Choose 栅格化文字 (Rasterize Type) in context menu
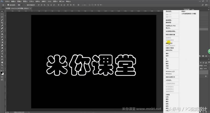Screen dimensions: 210x113 169,43
